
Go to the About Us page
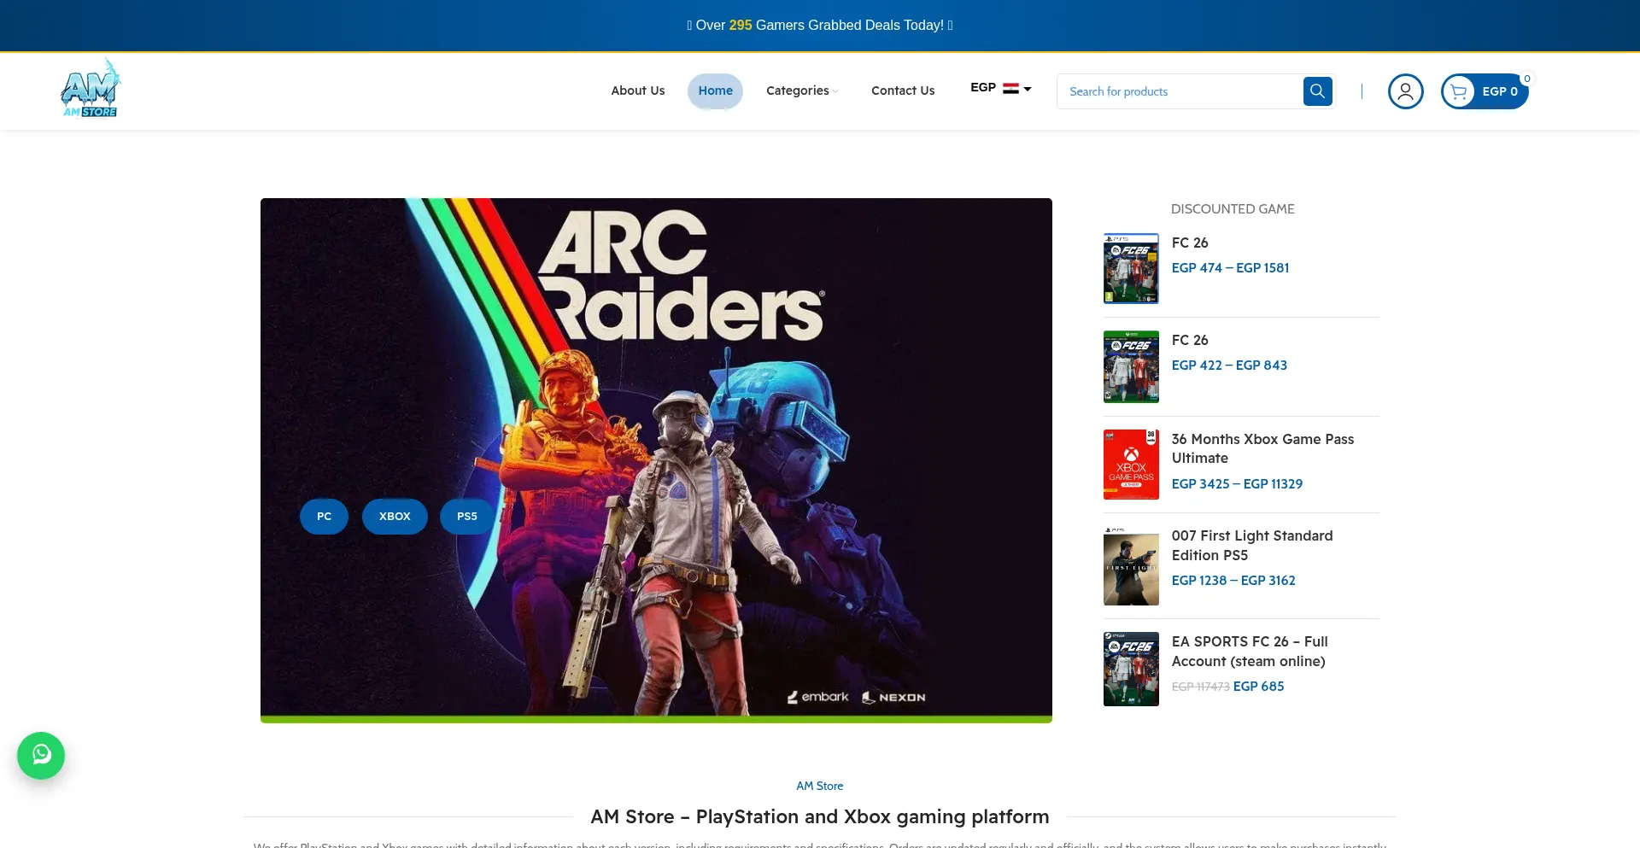638,91
